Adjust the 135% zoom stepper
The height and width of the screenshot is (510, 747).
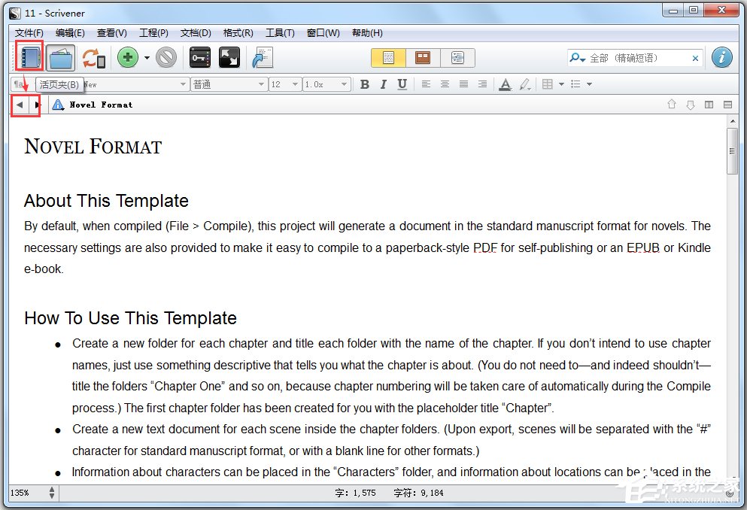point(51,493)
